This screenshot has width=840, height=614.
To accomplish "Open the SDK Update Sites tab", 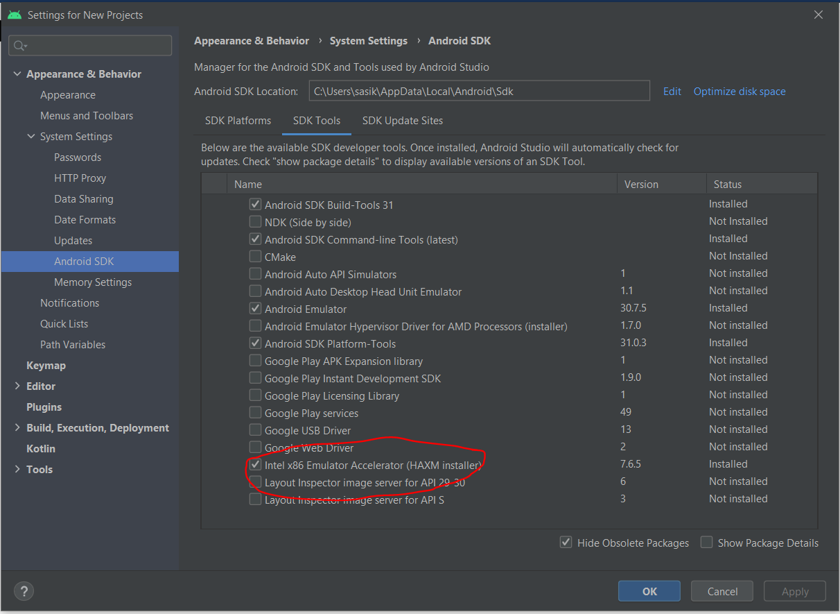I will (403, 121).
